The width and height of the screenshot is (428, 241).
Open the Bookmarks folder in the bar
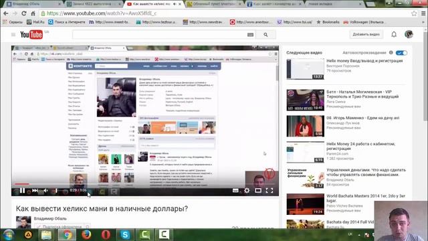pyautogui.click(x=328, y=22)
